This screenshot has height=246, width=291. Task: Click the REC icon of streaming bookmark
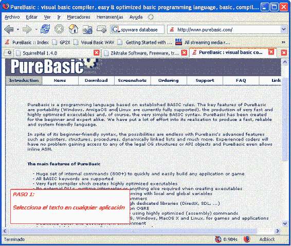pyautogui.click(x=179, y=42)
